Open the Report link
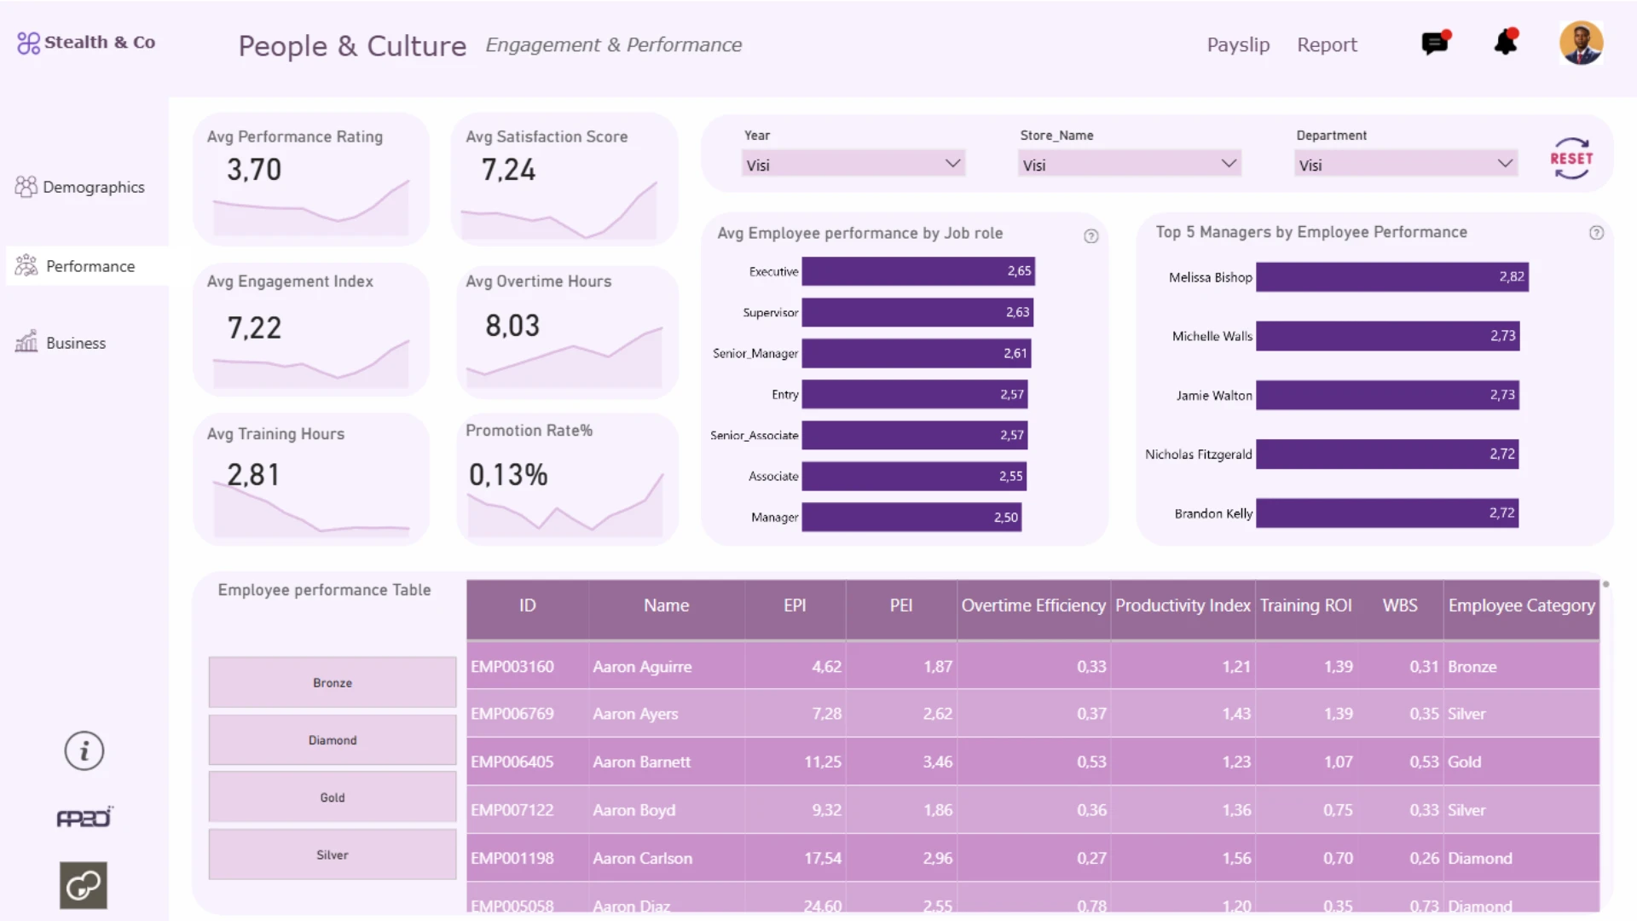This screenshot has width=1637, height=921. 1327,44
